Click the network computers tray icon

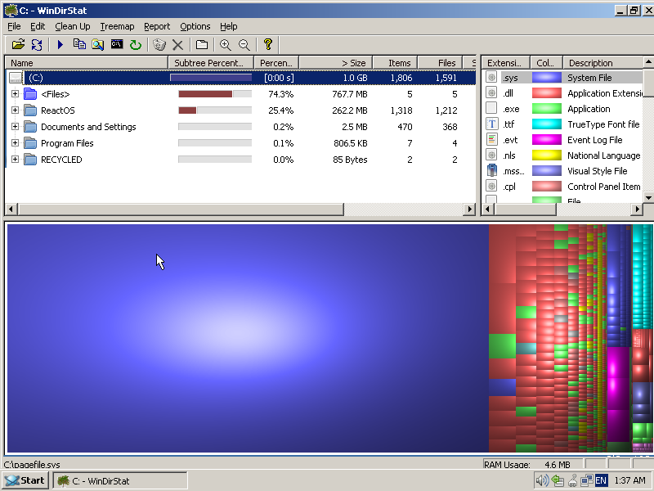[x=587, y=480]
